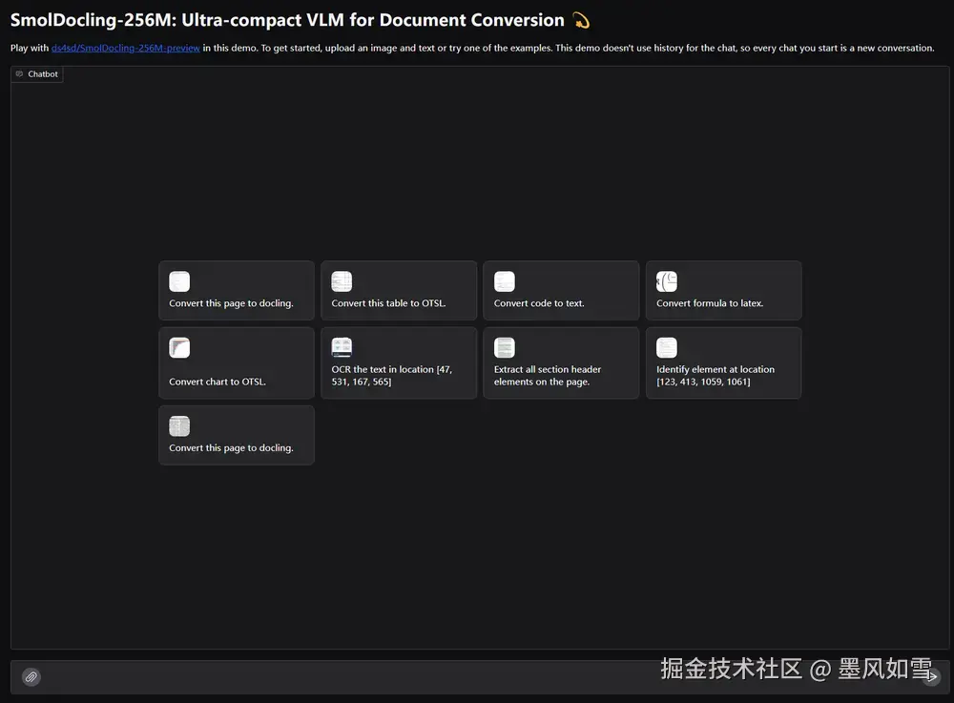The image size is (954, 703).
Task: Click the paperclip attach file icon
Action: (x=31, y=677)
